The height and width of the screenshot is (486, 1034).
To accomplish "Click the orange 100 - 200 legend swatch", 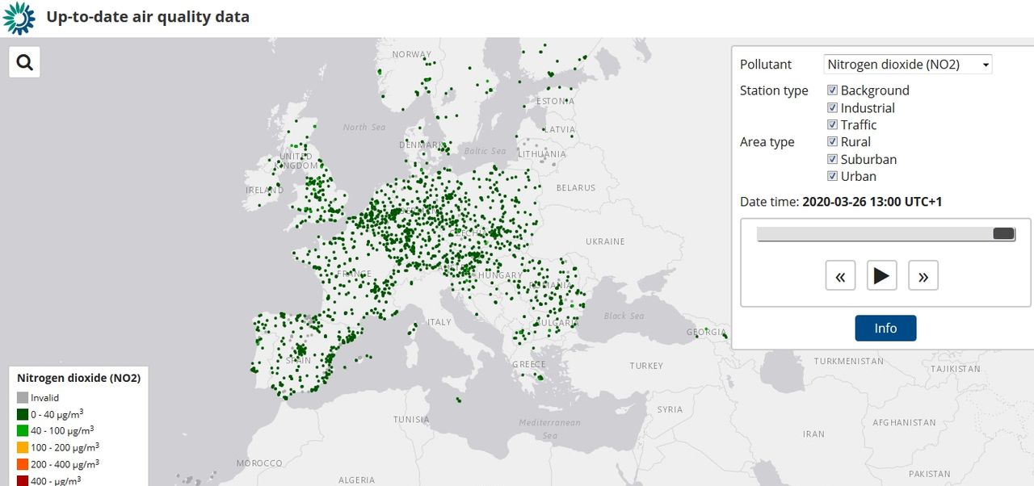I will point(23,447).
